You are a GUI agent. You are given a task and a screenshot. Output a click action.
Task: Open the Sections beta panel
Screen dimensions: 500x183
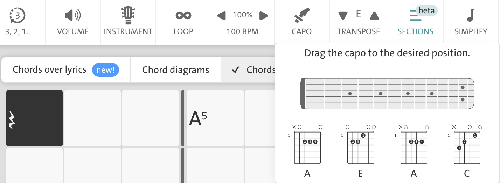pyautogui.click(x=416, y=22)
